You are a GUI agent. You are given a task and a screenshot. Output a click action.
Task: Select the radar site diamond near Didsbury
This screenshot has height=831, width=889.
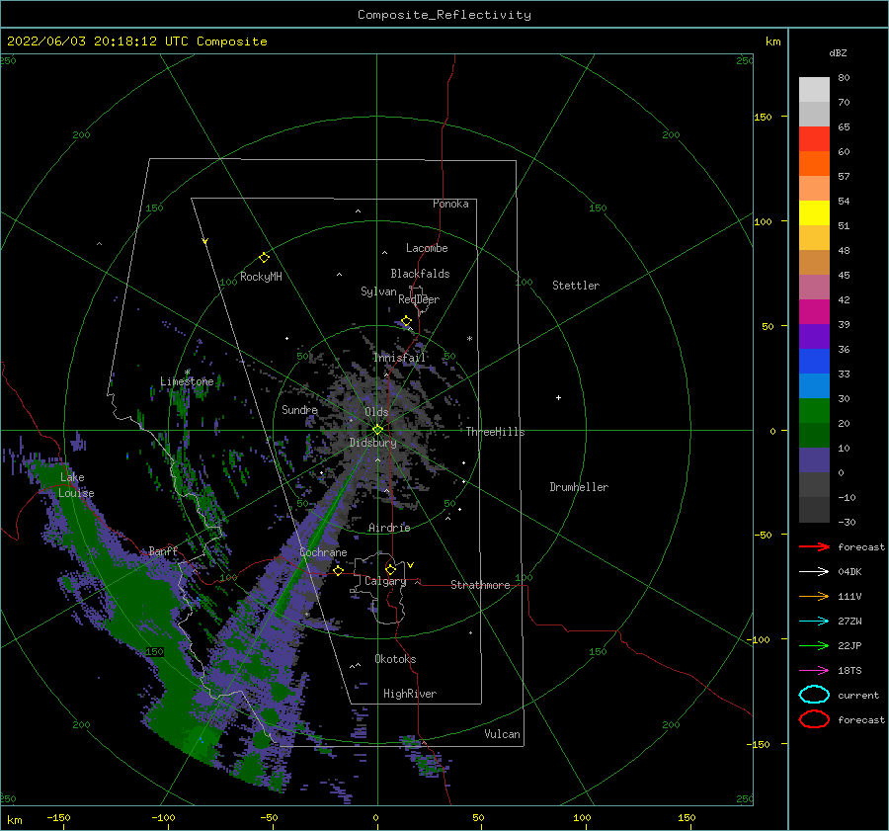tap(377, 430)
